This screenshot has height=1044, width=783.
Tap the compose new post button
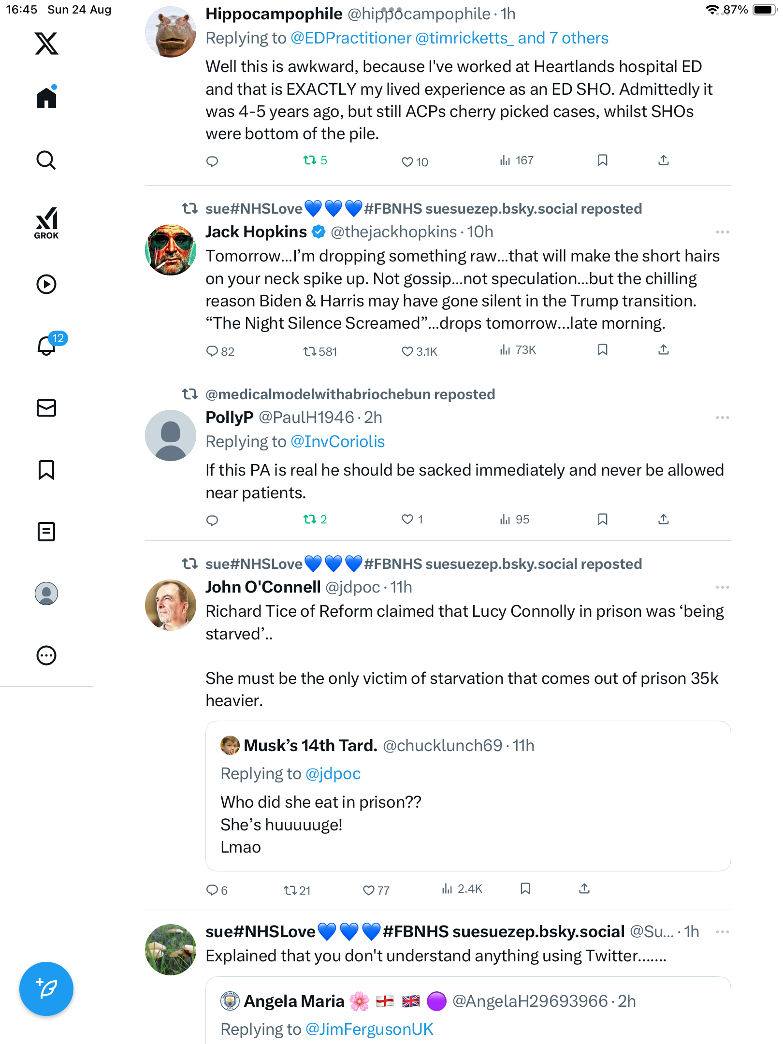pos(46,989)
